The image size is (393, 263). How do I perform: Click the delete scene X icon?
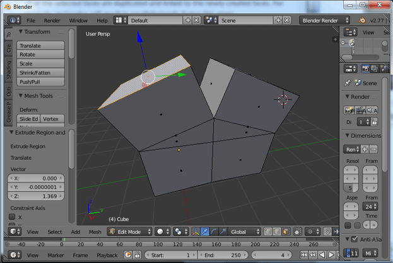286,20
